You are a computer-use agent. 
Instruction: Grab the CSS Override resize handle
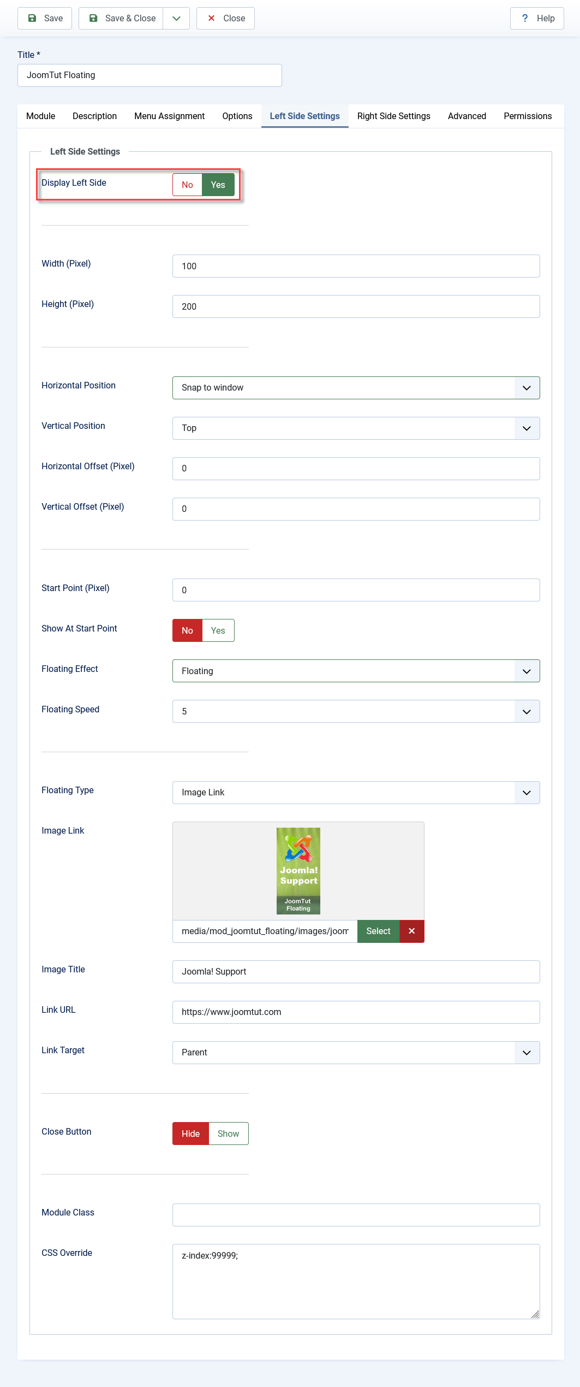535,1314
